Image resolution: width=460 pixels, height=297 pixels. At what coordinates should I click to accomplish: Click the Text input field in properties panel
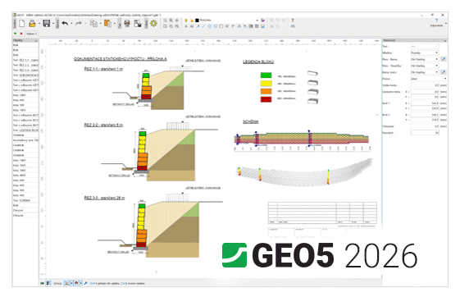coord(425,47)
